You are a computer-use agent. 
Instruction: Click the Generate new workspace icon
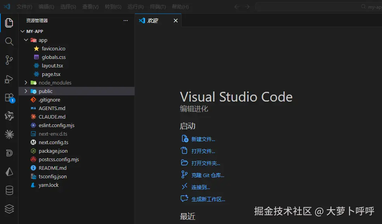point(184,198)
